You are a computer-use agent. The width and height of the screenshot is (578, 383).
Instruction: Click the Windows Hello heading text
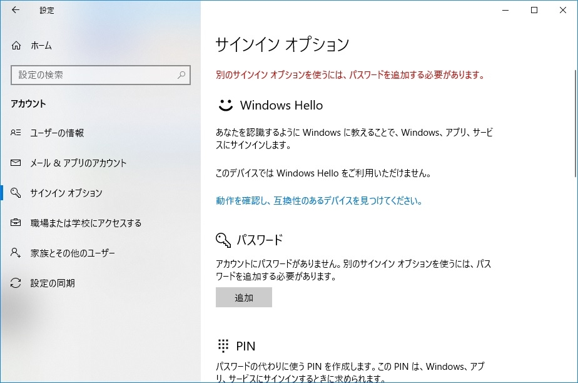pyautogui.click(x=281, y=105)
